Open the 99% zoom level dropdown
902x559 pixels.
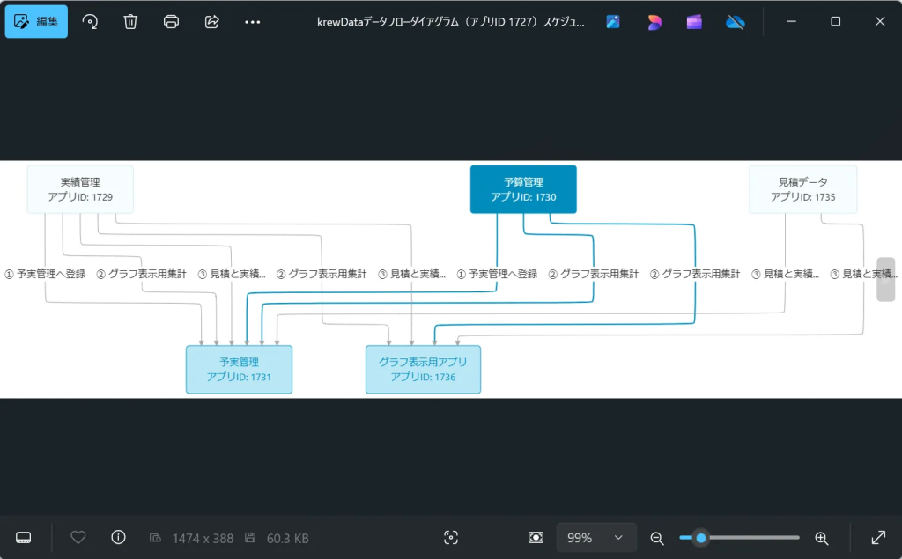click(x=596, y=538)
